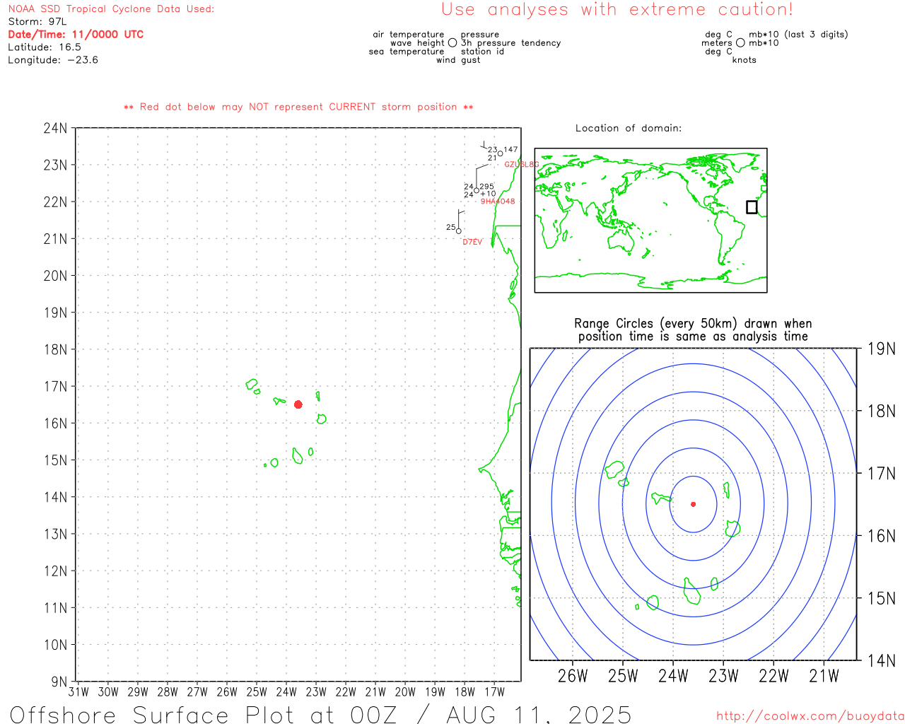Click pressure value 295 beside station 9HA4048
Screen dimensions: 905x724
487,187
